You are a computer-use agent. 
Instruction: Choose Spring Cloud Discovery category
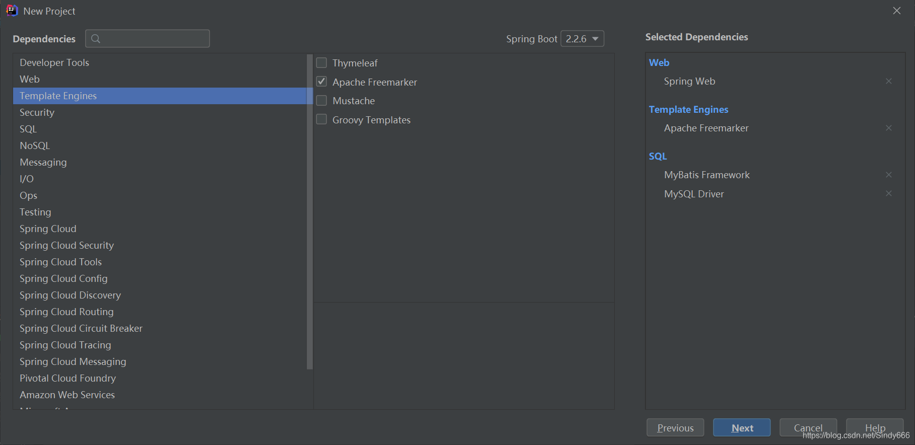pos(160,295)
